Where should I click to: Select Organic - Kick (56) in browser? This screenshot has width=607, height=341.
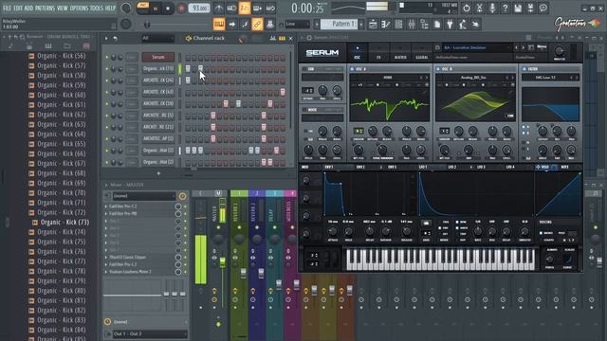point(61,56)
